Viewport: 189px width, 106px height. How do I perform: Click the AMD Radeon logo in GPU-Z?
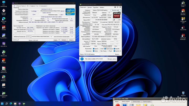[117, 15]
